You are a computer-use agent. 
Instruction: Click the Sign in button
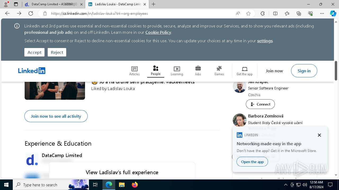click(x=304, y=71)
